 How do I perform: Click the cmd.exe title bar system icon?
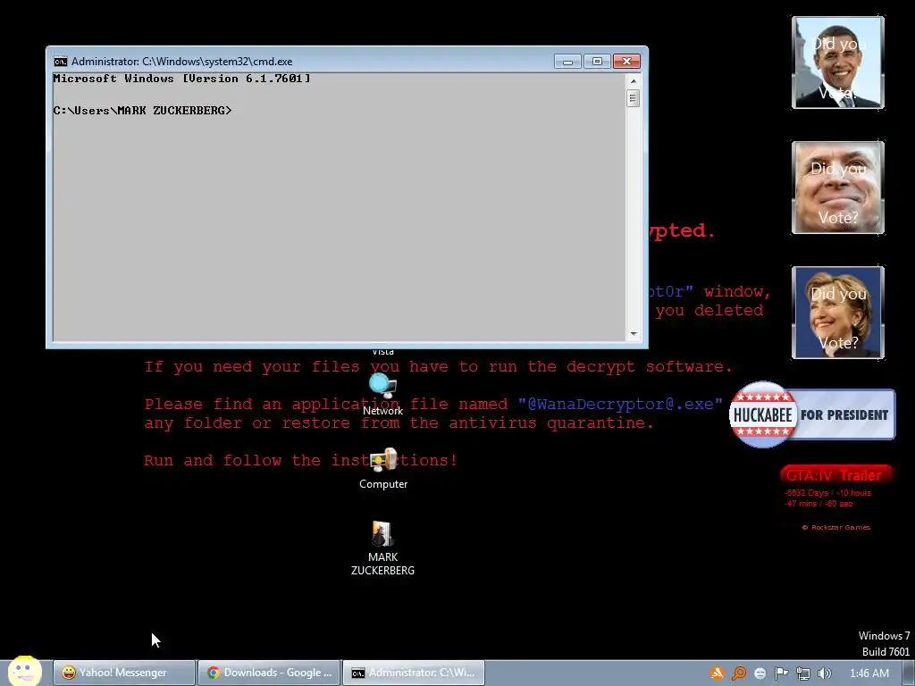point(61,62)
